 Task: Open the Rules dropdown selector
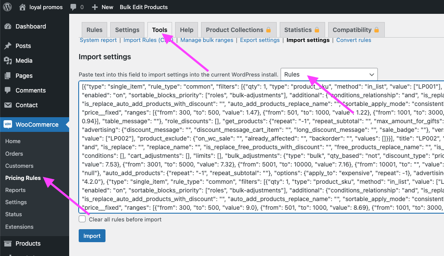[x=329, y=74]
